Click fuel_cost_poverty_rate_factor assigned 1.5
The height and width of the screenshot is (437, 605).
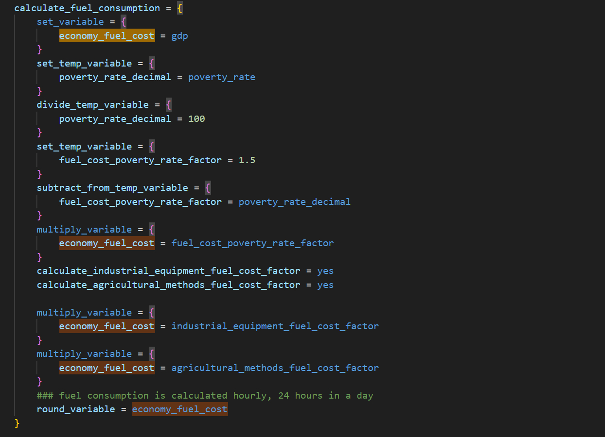click(141, 160)
